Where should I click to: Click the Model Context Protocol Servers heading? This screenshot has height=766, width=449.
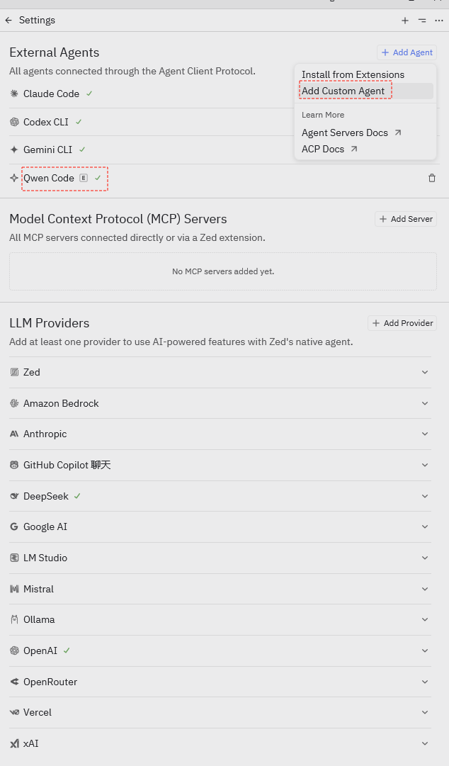[x=118, y=219]
